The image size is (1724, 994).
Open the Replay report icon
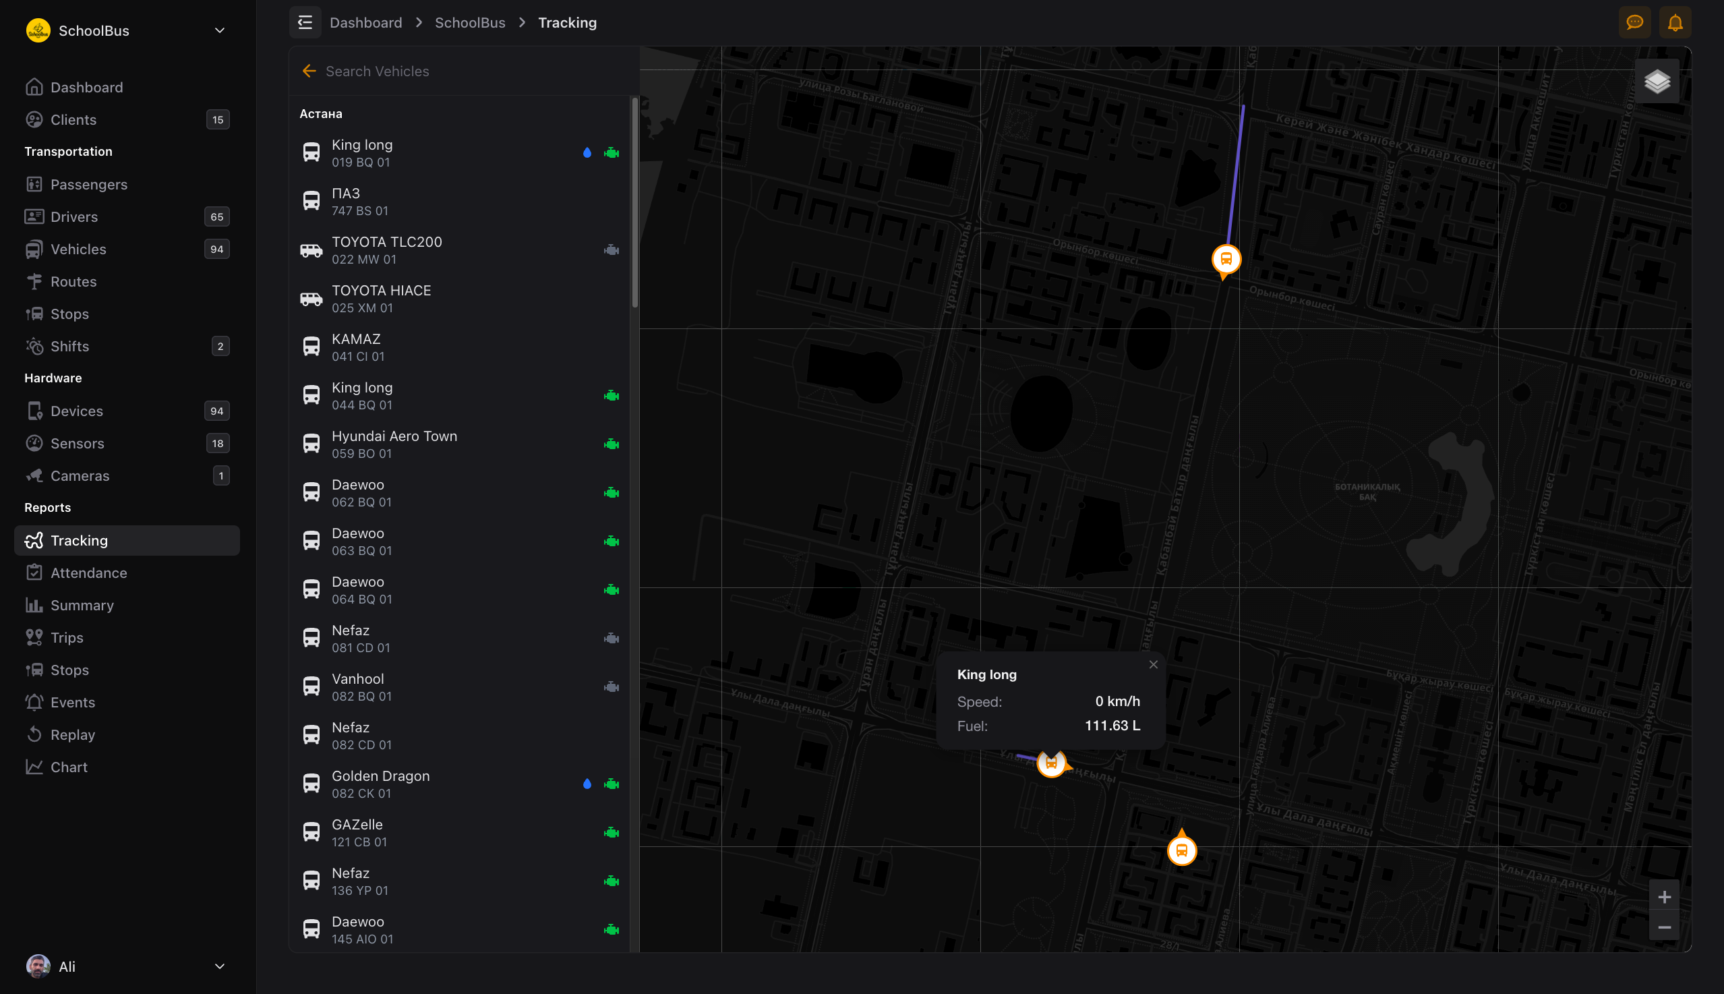coord(35,734)
